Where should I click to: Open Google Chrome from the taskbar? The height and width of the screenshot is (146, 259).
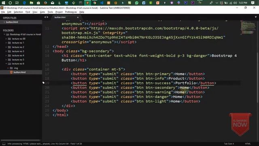tap(95, 3)
